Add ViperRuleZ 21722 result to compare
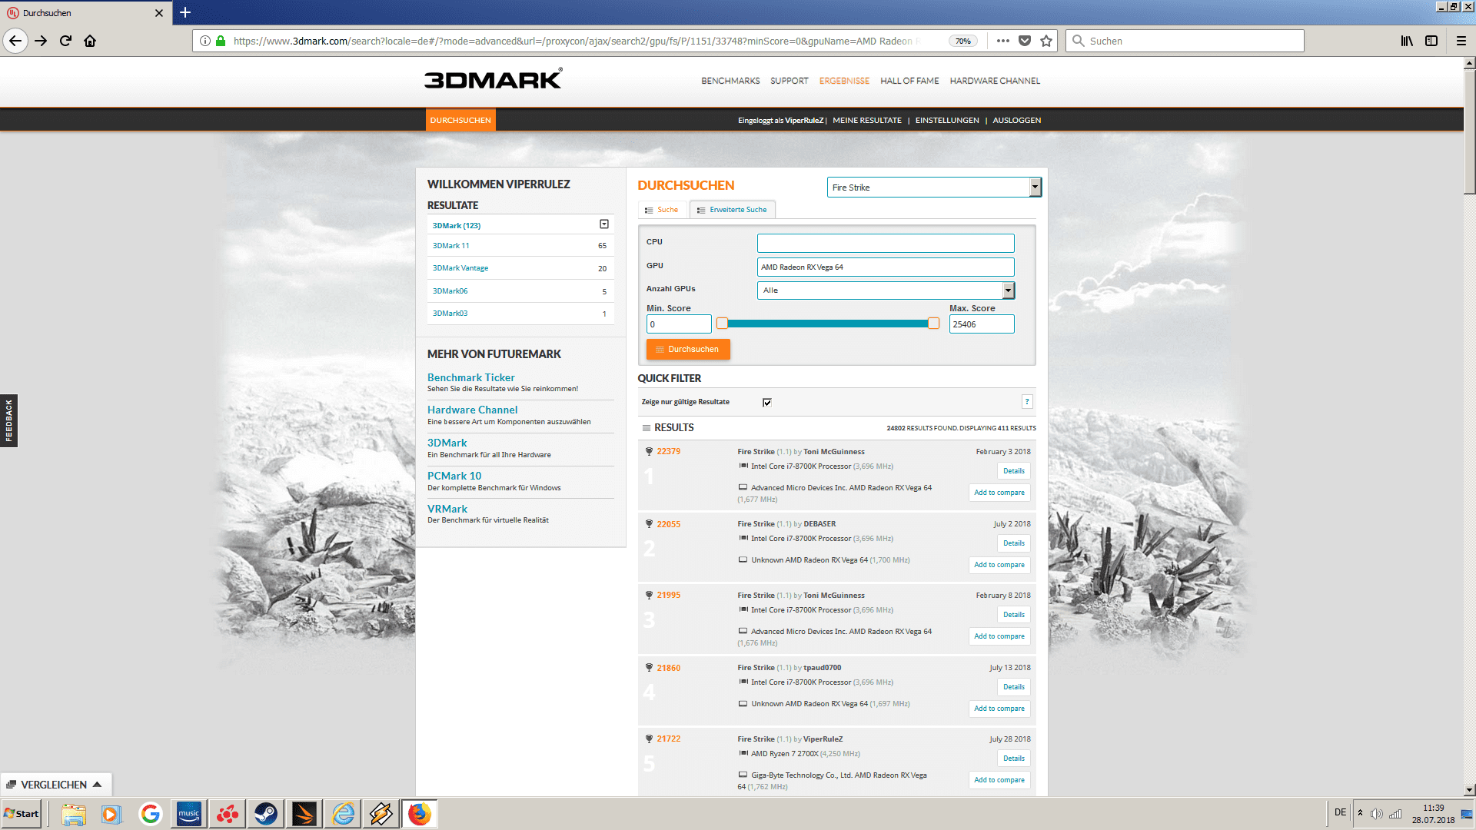Image resolution: width=1476 pixels, height=830 pixels. point(999,780)
